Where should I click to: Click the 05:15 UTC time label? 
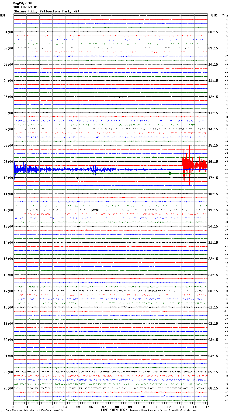[213, 372]
